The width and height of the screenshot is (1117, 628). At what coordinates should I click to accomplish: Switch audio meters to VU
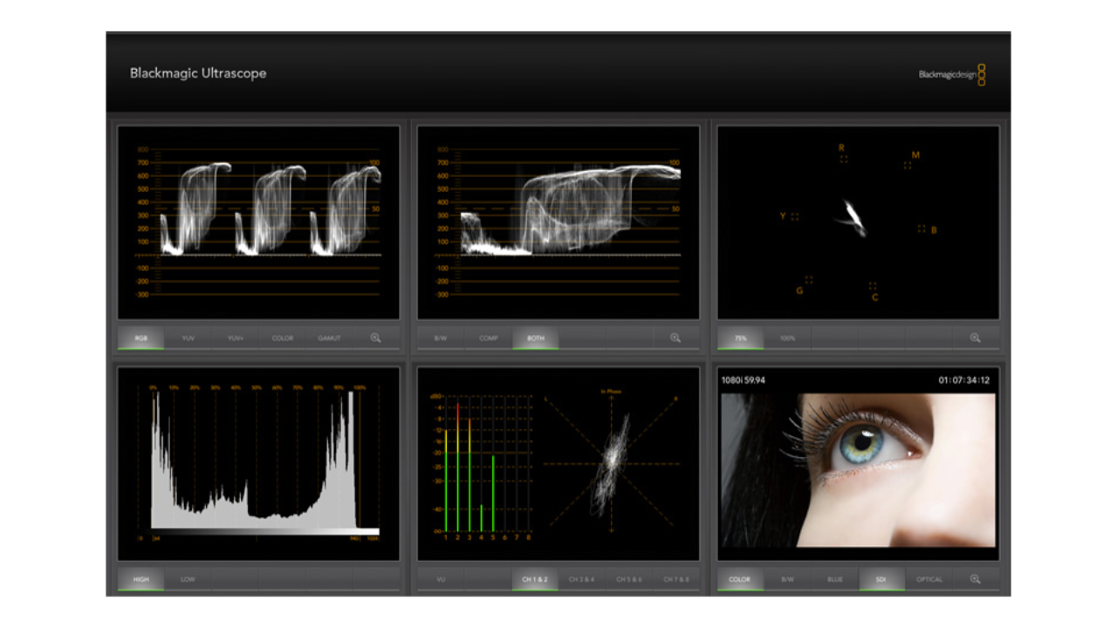(441, 579)
